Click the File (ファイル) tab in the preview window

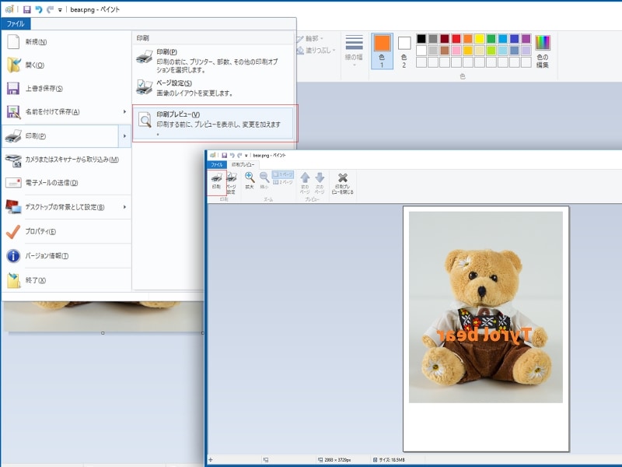pos(217,165)
